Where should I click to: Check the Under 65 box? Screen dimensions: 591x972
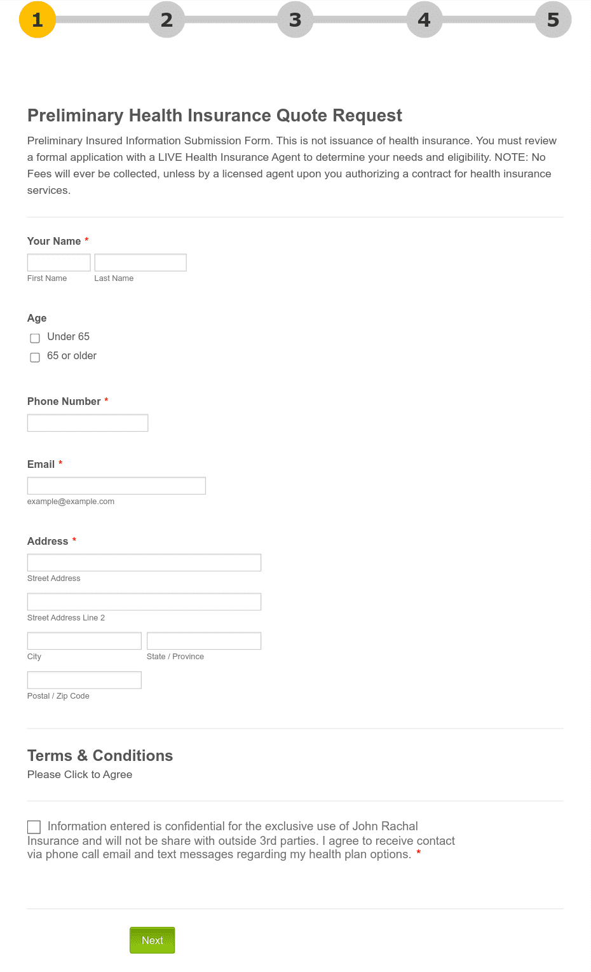[35, 338]
